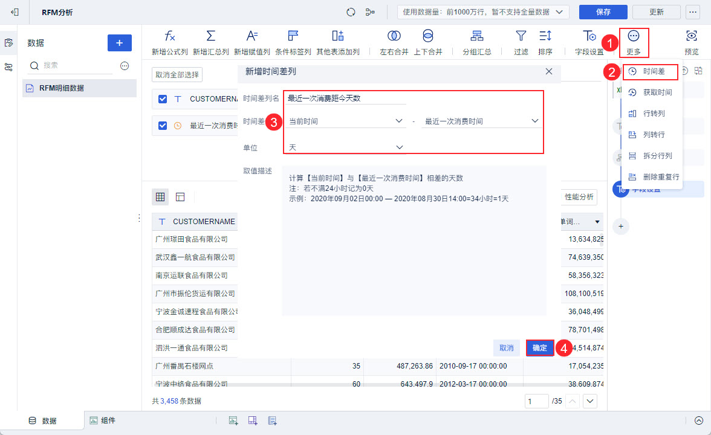This screenshot has height=435, width=711.
Task: Open the settings sliders sidebar icon
Action: (x=8, y=67)
